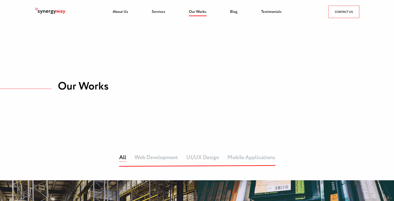Click the Synergy Way logo
The height and width of the screenshot is (201, 394).
[x=50, y=11]
